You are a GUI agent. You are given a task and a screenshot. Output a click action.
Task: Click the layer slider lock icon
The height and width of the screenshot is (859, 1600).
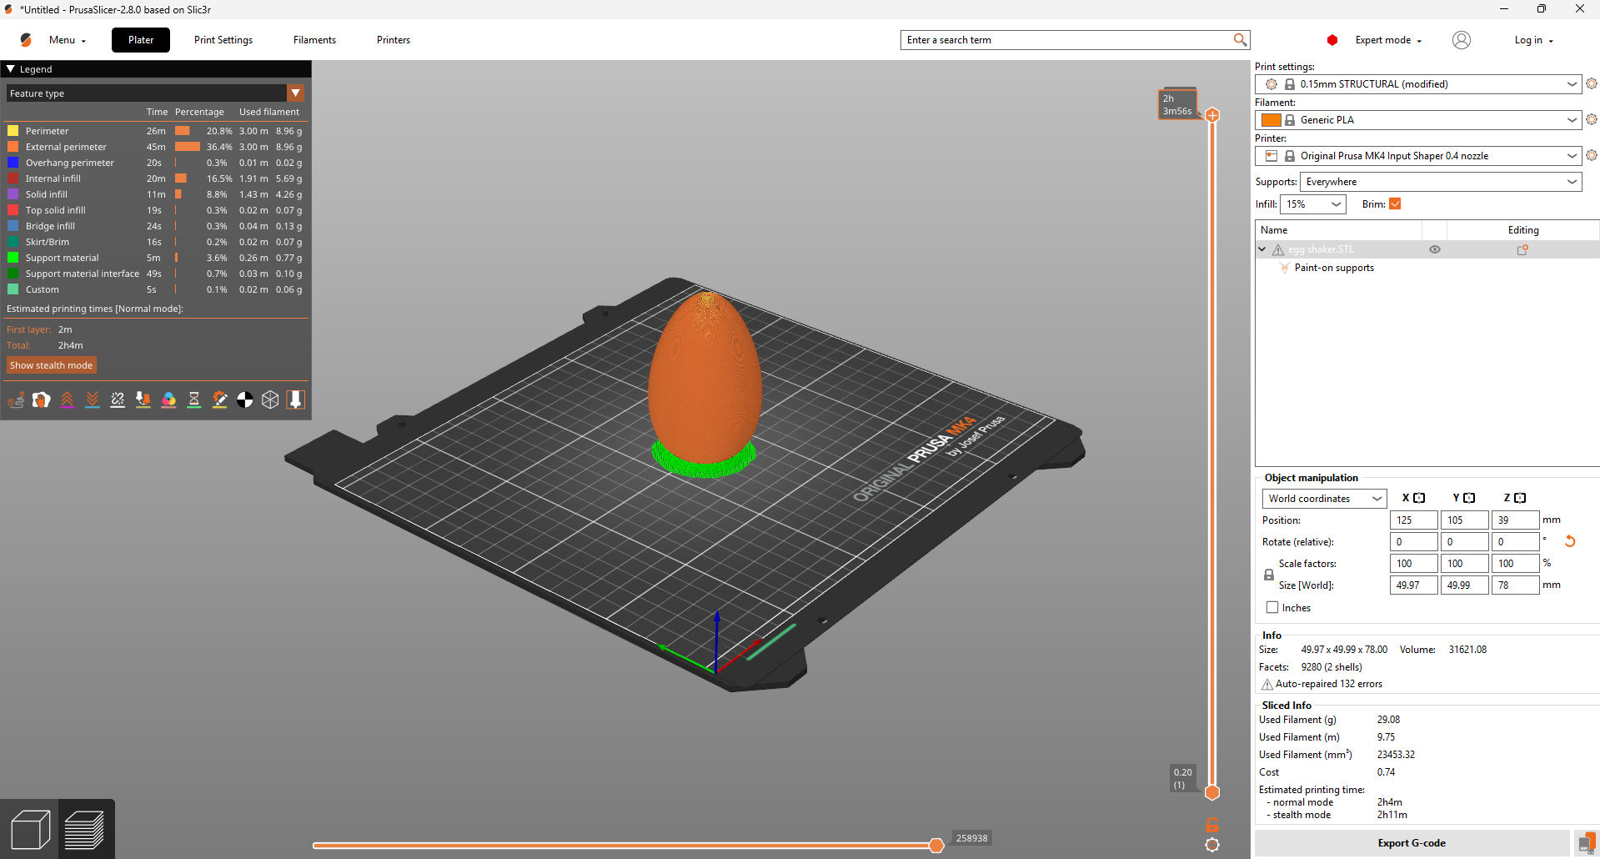pos(1212,825)
